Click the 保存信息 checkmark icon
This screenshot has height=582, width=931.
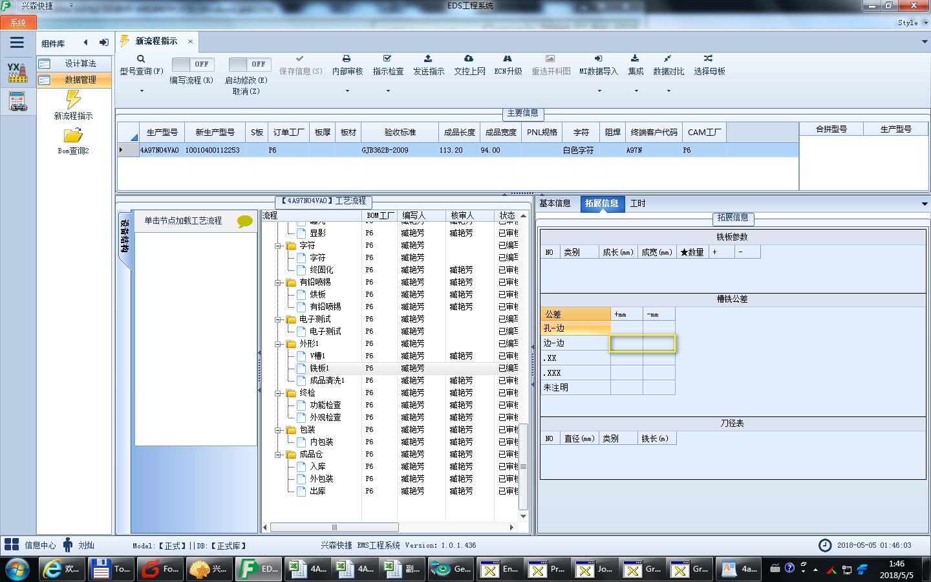tap(299, 58)
